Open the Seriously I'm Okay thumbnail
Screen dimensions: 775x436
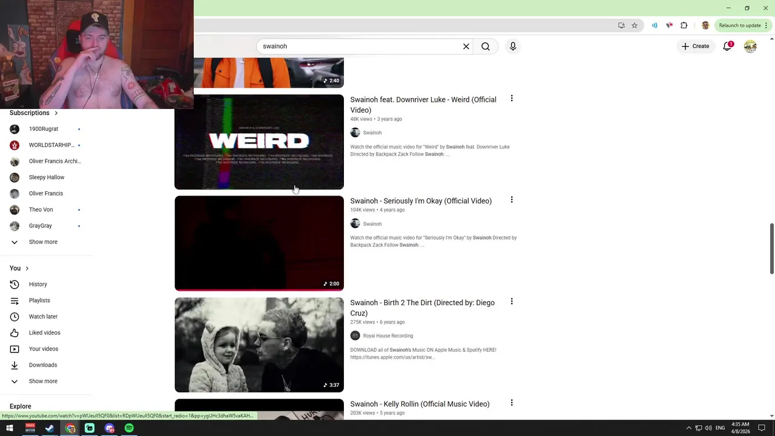259,243
